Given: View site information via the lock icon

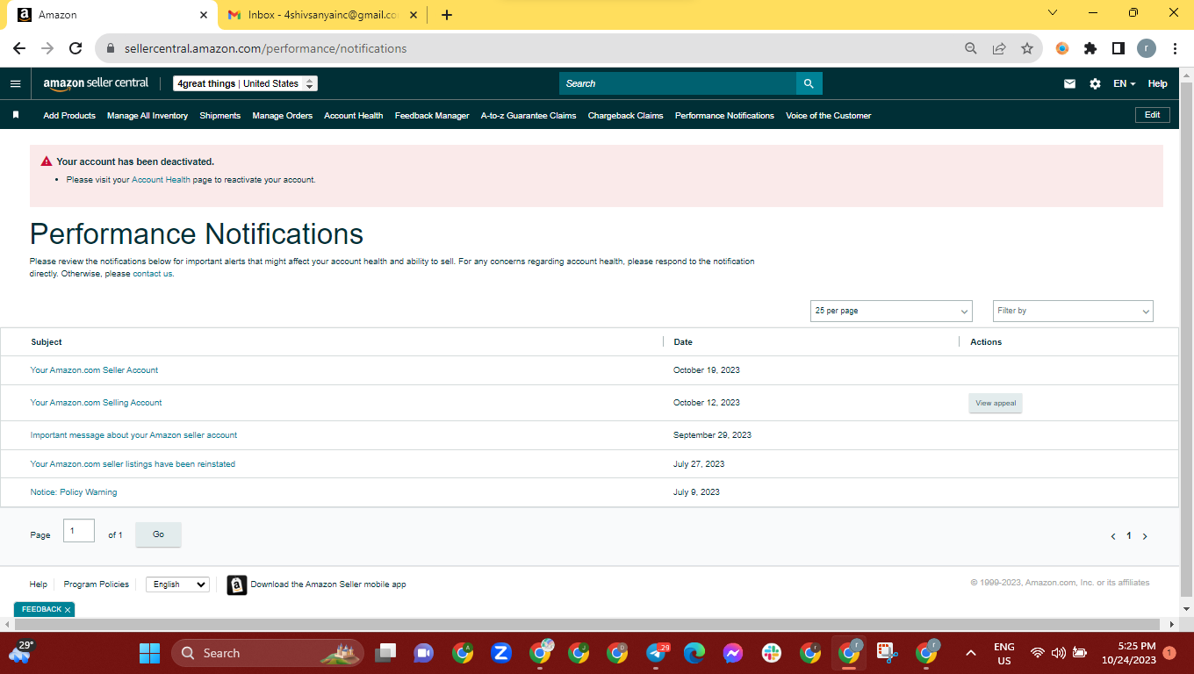Looking at the screenshot, I should tap(111, 48).
